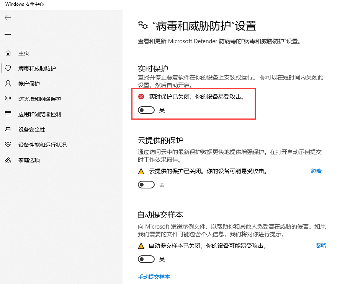This screenshot has height=284, width=350.
Task: Open 设备安全性 section
Action: pos(32,130)
